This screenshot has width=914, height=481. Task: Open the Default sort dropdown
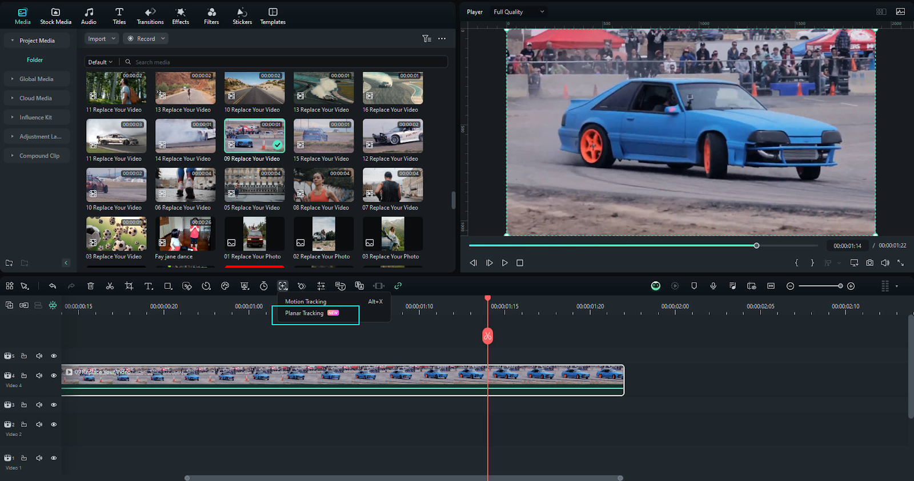[101, 62]
